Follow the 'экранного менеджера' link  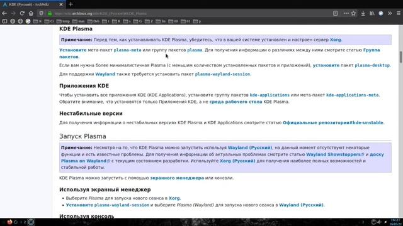click(177, 178)
